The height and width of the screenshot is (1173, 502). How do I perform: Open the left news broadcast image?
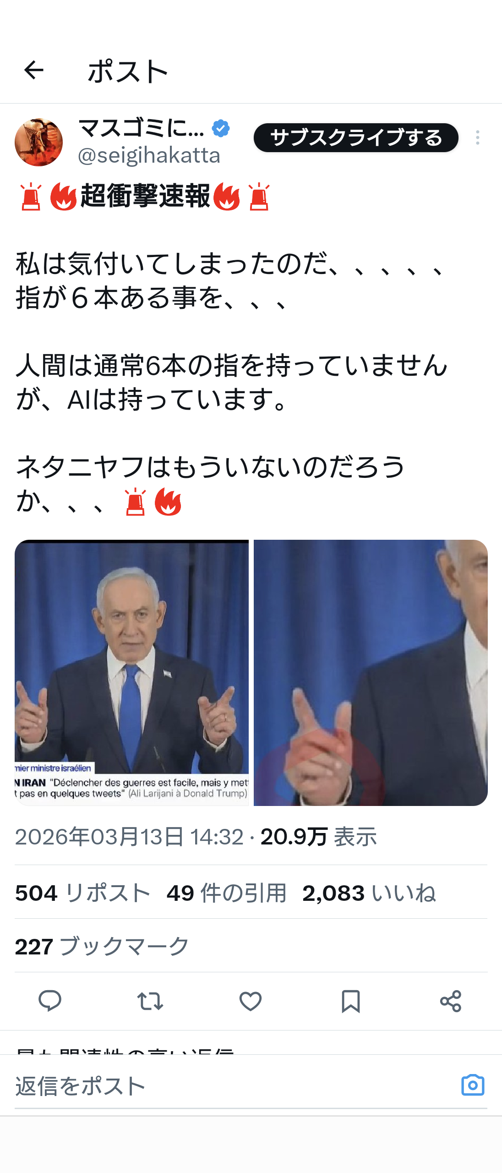(132, 673)
